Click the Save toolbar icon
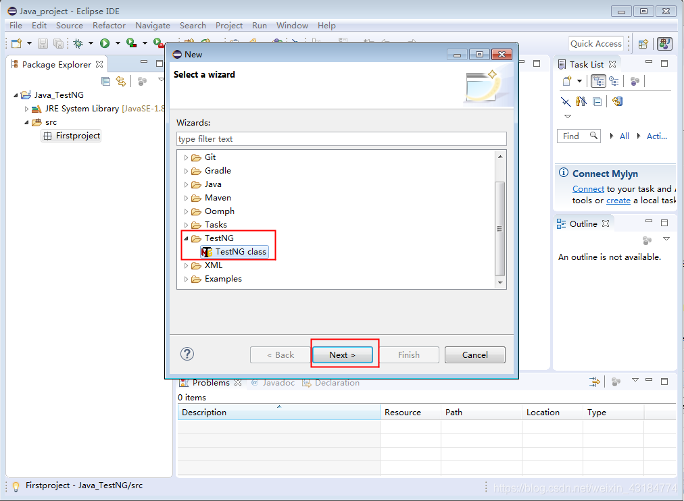The image size is (684, 501). click(43, 44)
